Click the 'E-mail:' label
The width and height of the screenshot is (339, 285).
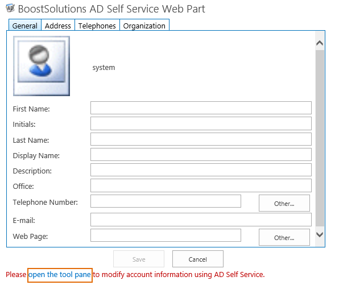pos(24,220)
